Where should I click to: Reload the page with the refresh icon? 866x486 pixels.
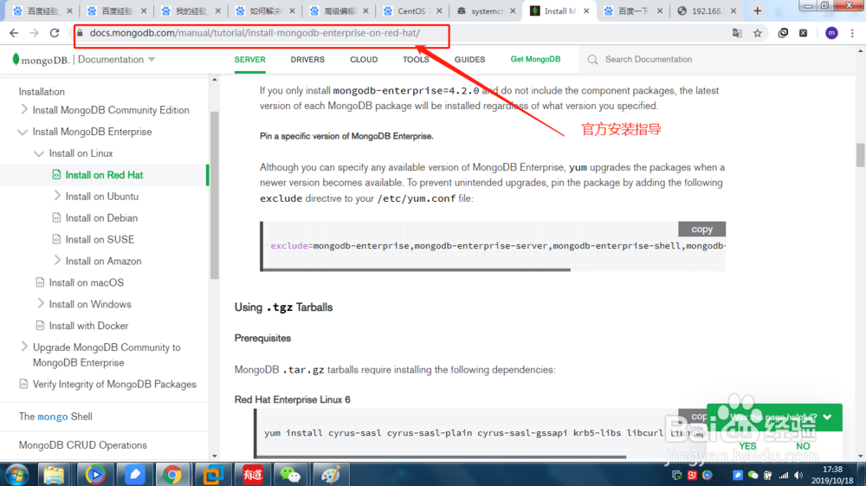(x=54, y=33)
